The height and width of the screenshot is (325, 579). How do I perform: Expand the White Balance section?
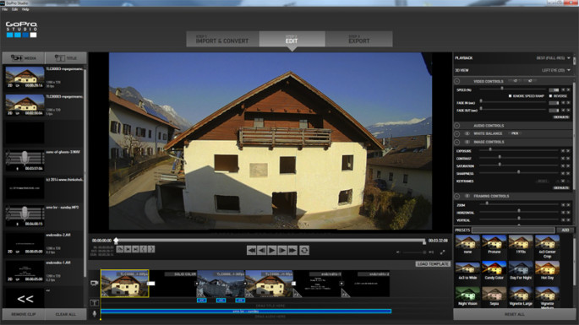point(457,133)
